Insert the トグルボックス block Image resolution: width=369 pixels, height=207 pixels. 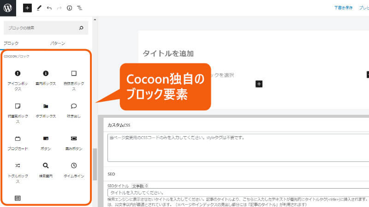click(18, 173)
